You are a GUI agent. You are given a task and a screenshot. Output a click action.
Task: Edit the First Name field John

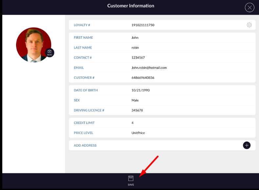tap(135, 38)
